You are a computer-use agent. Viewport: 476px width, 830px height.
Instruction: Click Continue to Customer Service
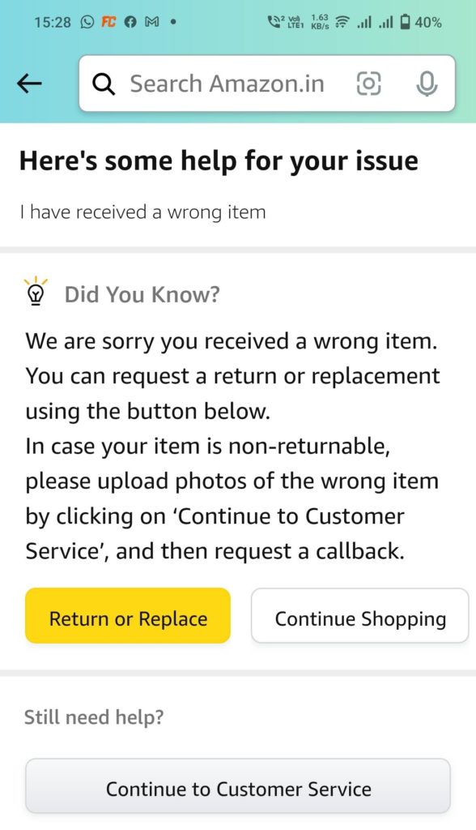click(x=238, y=787)
